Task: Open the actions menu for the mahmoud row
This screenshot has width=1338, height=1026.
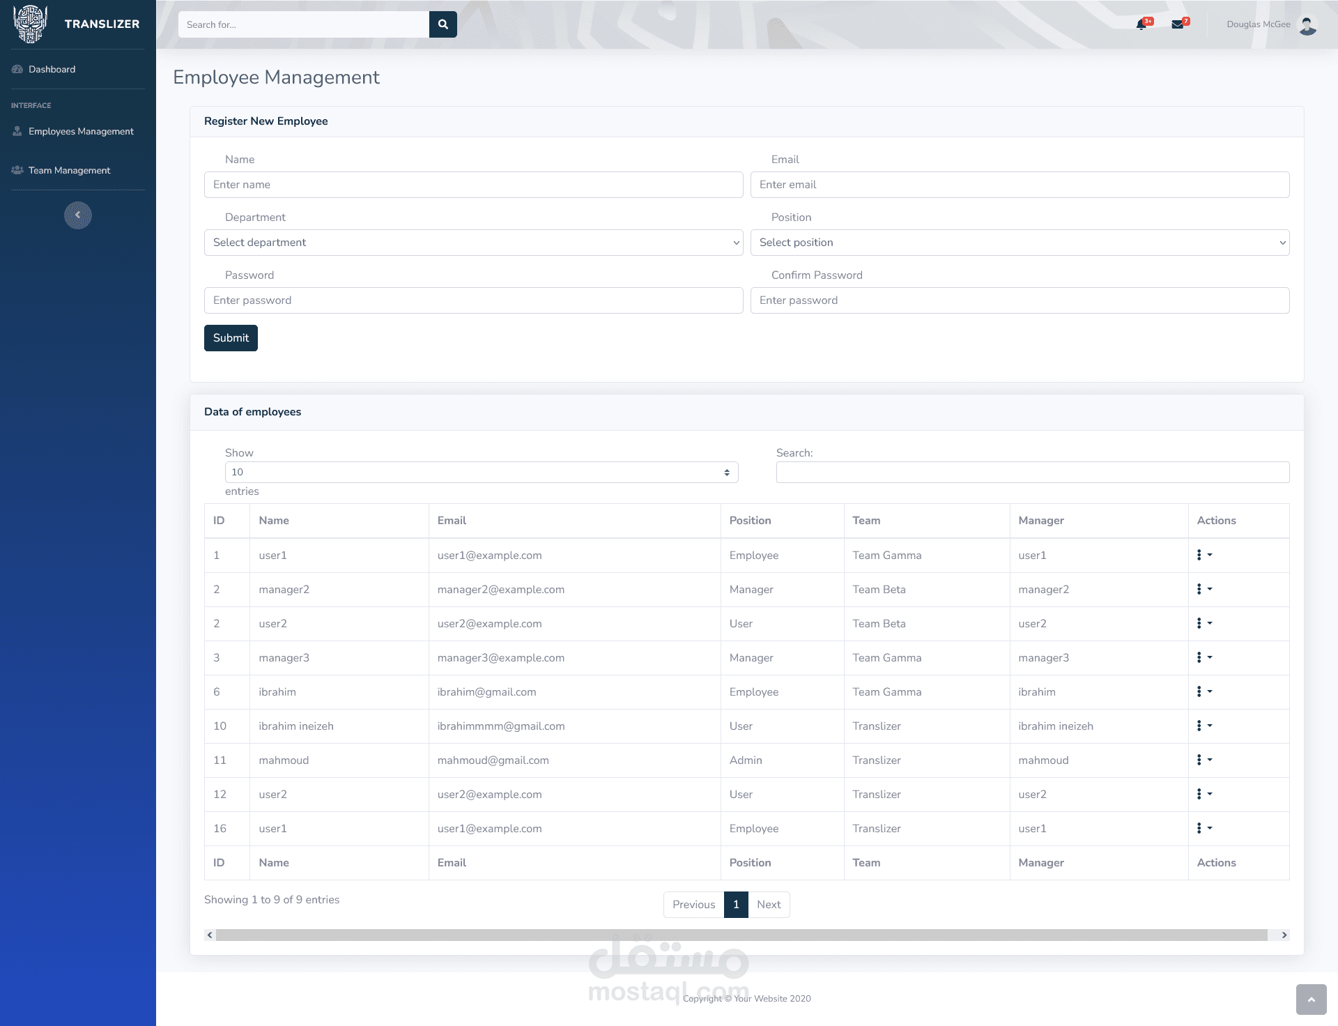Action: tap(1204, 760)
